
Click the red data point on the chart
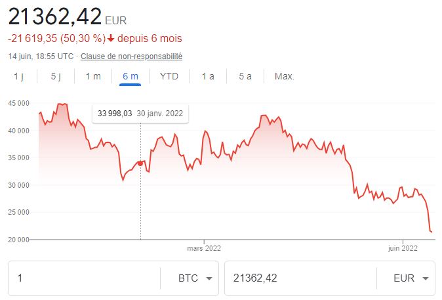(140, 163)
